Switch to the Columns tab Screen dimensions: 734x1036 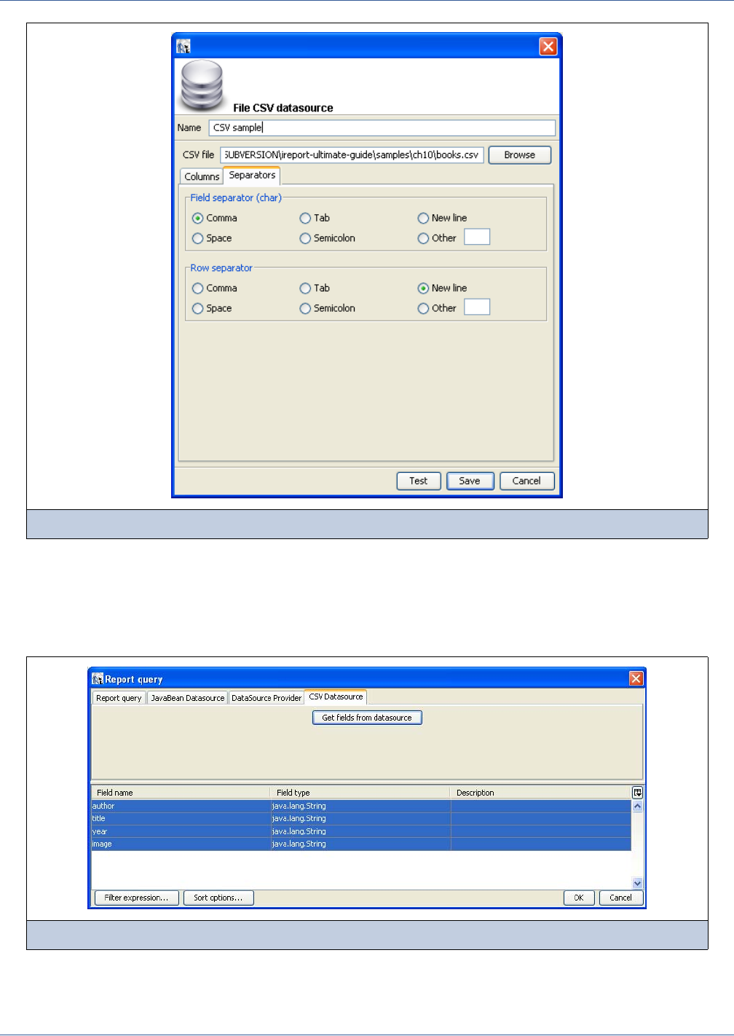[202, 176]
